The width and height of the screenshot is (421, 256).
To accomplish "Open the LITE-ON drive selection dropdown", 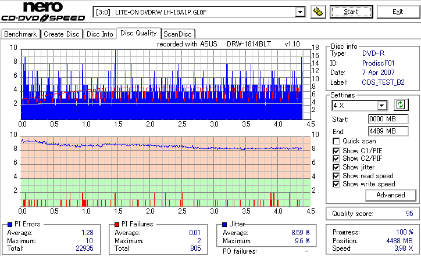I will 300,12.
